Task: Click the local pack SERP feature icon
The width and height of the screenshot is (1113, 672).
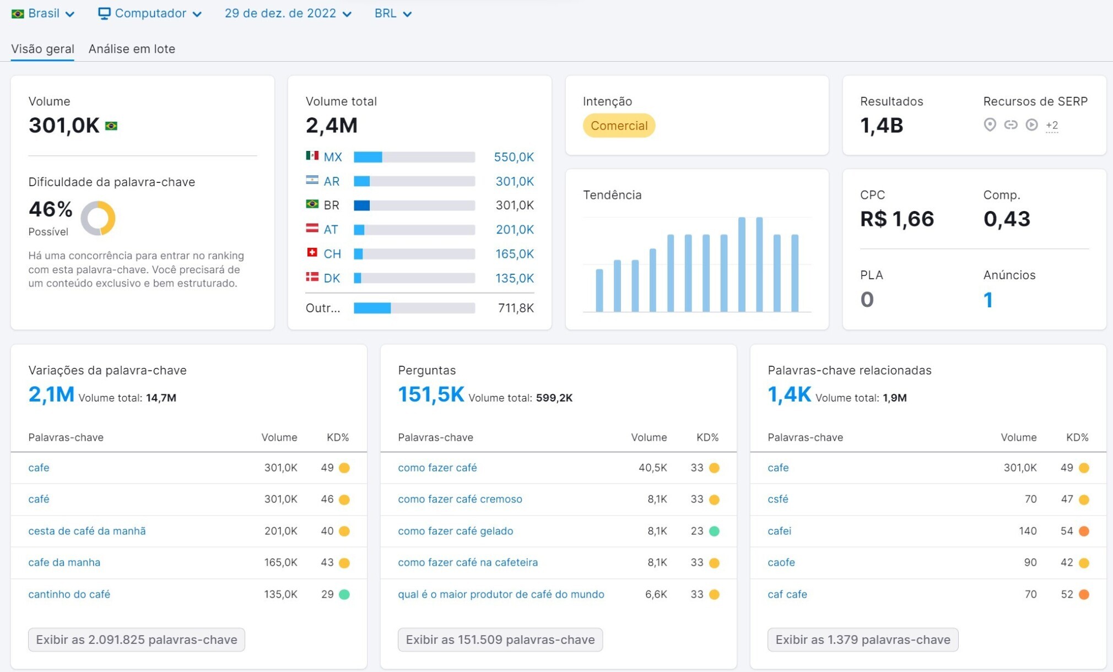Action: click(990, 125)
